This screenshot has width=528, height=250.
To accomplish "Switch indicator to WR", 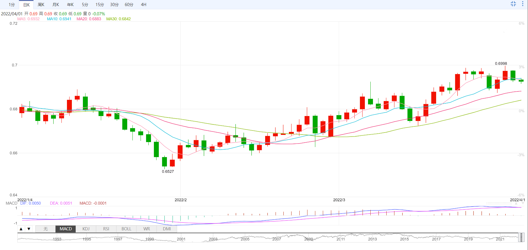I will pyautogui.click(x=147, y=229).
